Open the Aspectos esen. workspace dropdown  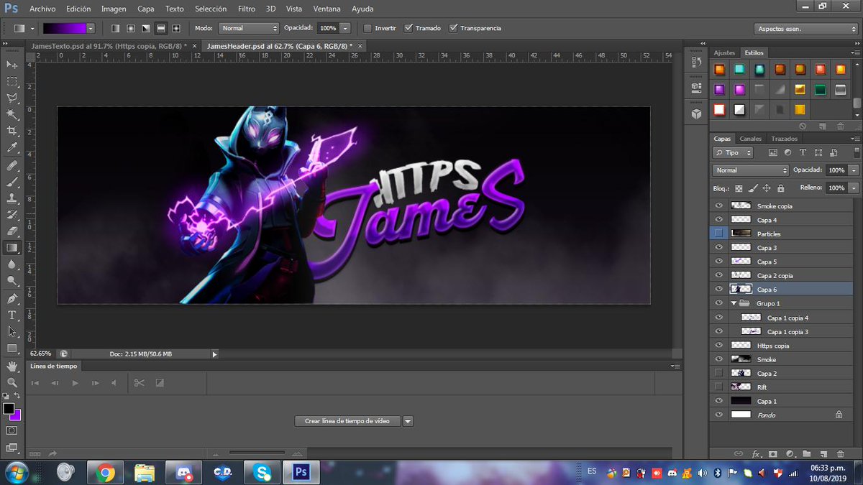tap(805, 29)
